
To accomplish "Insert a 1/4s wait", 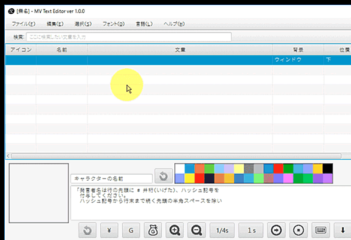I will click(x=222, y=230).
